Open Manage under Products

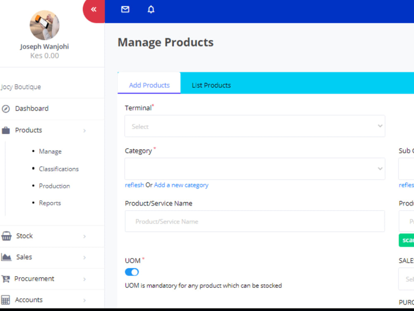(x=50, y=151)
